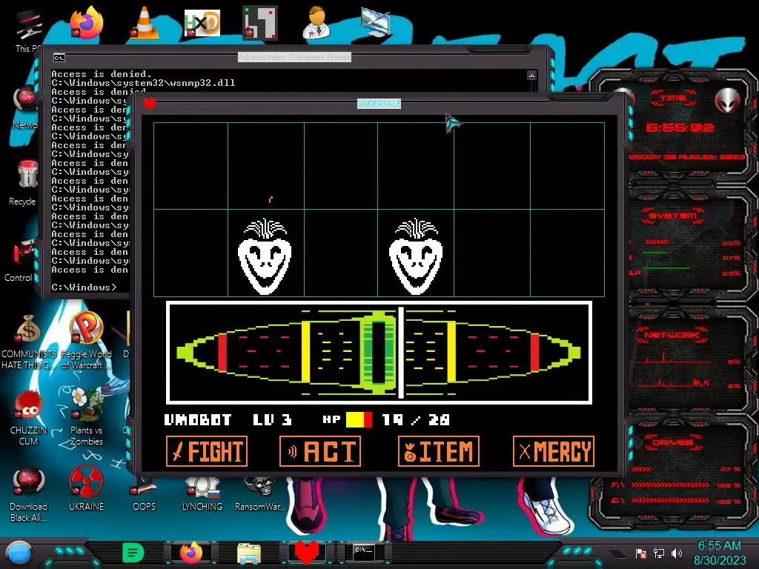
Task: Click the UMOBOT player name
Action: [198, 419]
